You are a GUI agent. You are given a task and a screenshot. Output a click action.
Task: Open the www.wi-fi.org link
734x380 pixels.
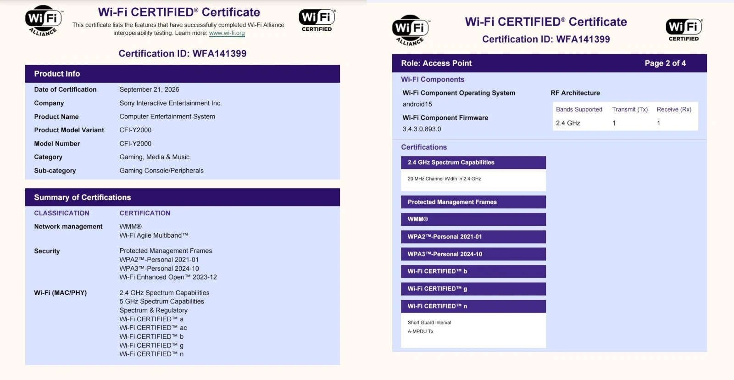pos(227,33)
